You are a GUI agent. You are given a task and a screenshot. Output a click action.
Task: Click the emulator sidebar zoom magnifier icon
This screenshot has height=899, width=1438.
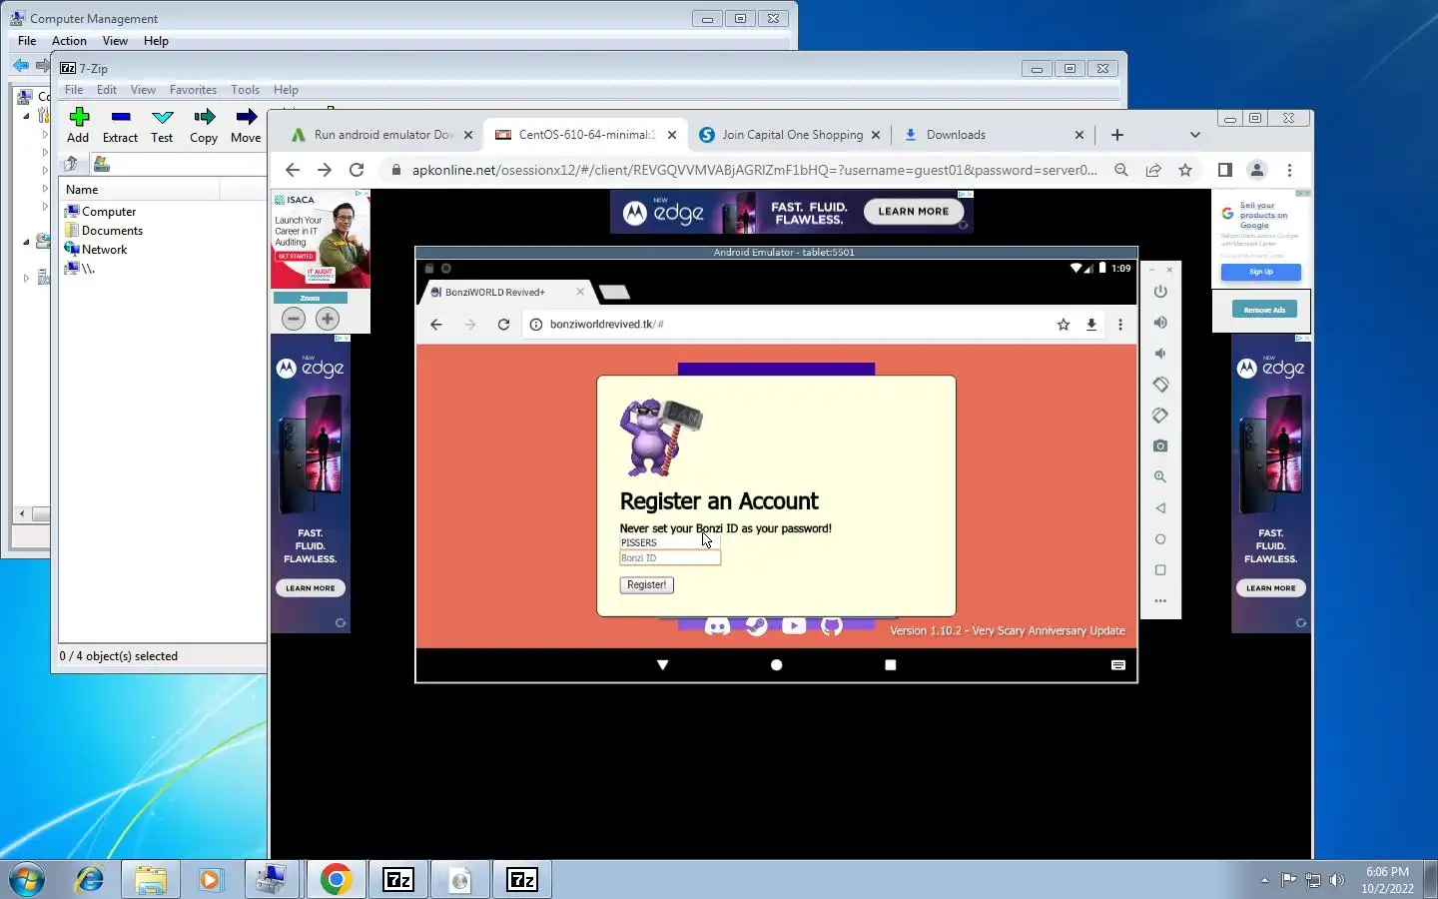click(1160, 477)
